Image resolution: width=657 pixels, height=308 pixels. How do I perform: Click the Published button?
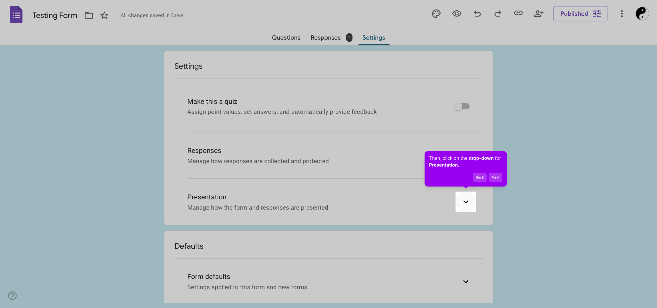(x=580, y=14)
